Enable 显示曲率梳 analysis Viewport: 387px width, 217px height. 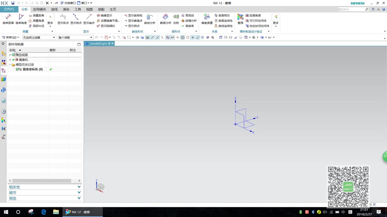point(133,15)
